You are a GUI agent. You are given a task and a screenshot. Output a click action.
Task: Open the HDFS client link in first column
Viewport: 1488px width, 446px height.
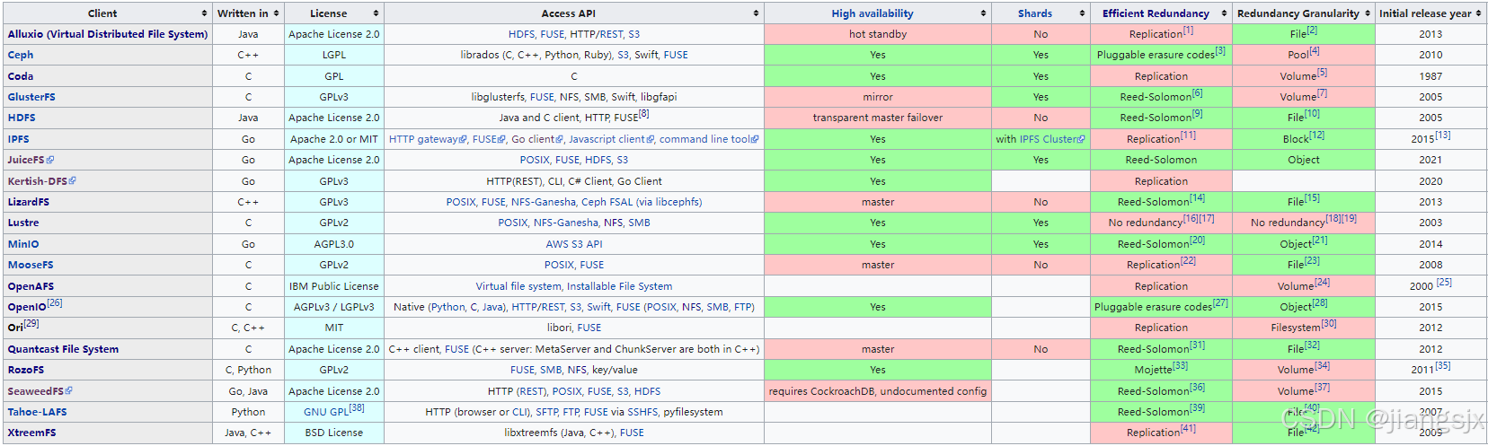[x=22, y=118]
